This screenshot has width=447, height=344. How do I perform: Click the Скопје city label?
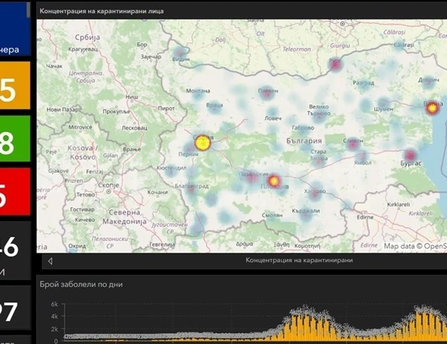tap(108, 187)
